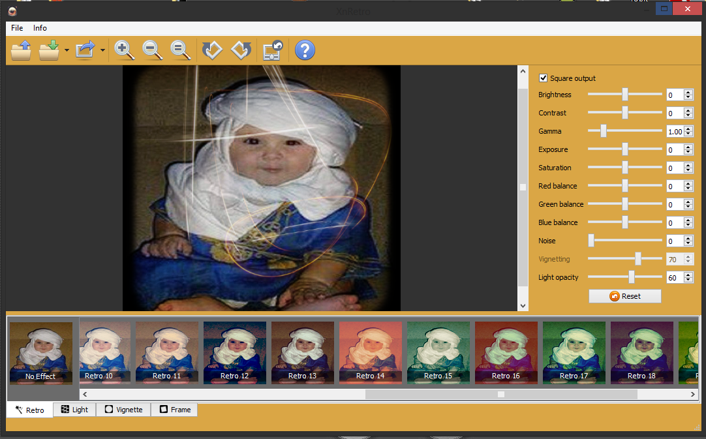Switch to the Vignette tab

[123, 410]
